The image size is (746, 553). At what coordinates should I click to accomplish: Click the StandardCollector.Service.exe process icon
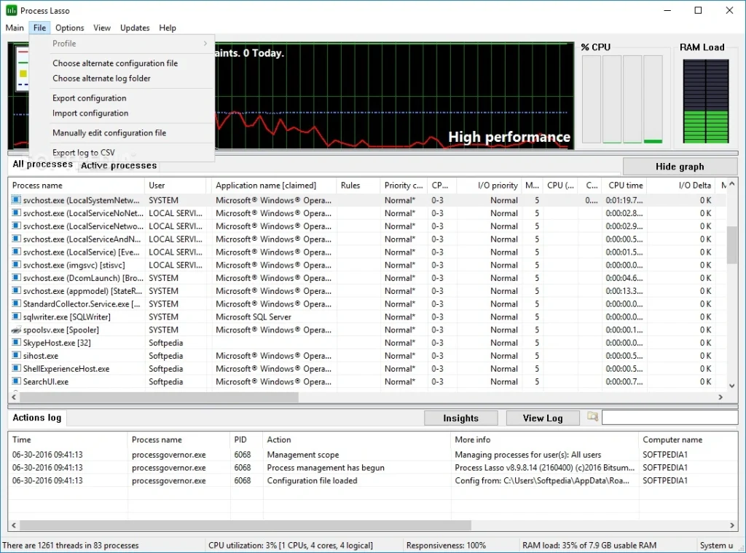[x=16, y=303]
